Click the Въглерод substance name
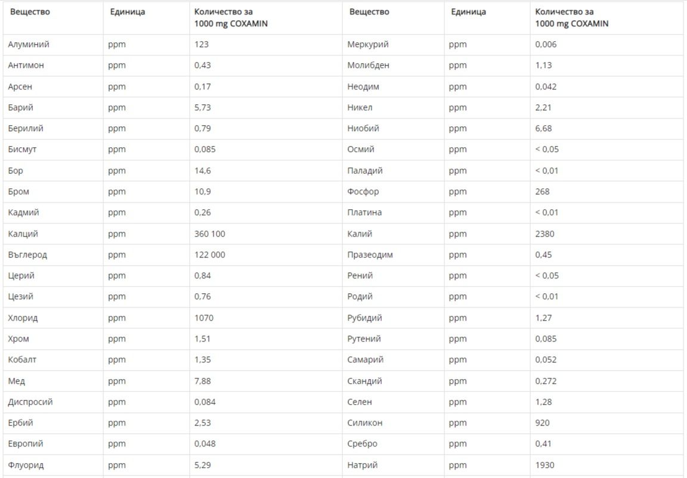 pos(27,254)
